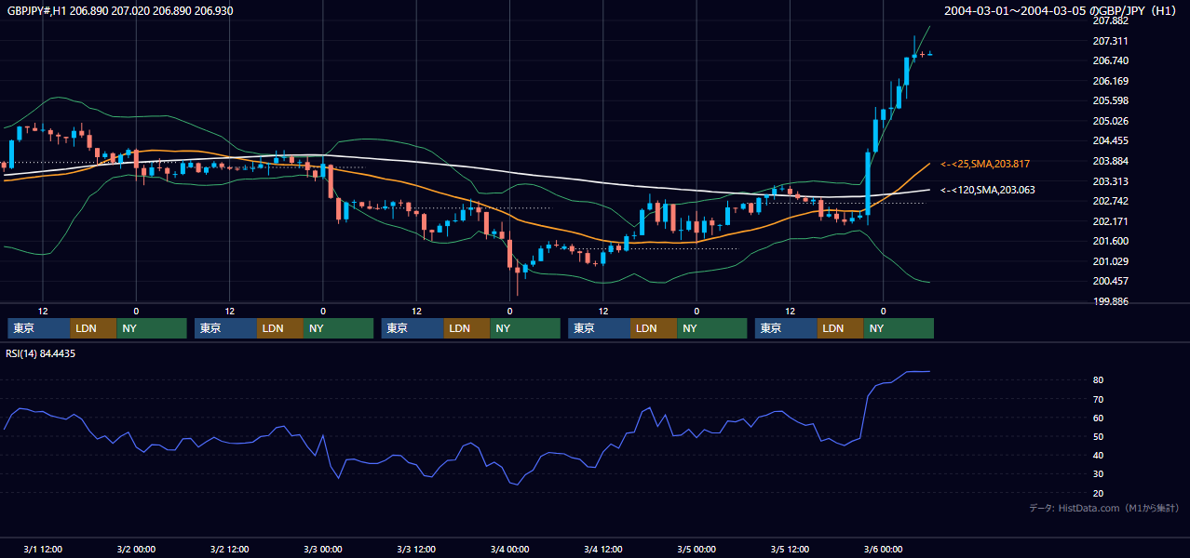Click RSI scale value 80

point(1098,380)
